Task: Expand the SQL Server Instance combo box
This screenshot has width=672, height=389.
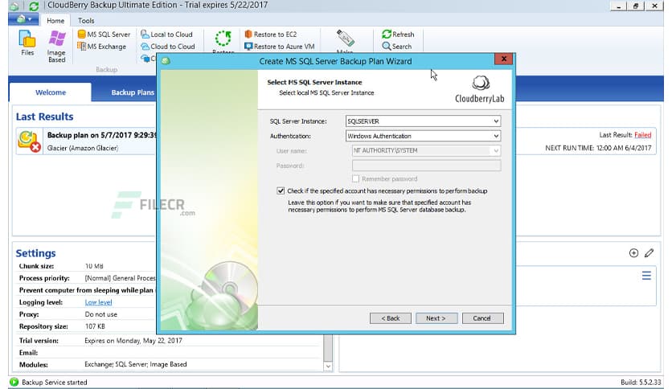Action: coord(423,121)
